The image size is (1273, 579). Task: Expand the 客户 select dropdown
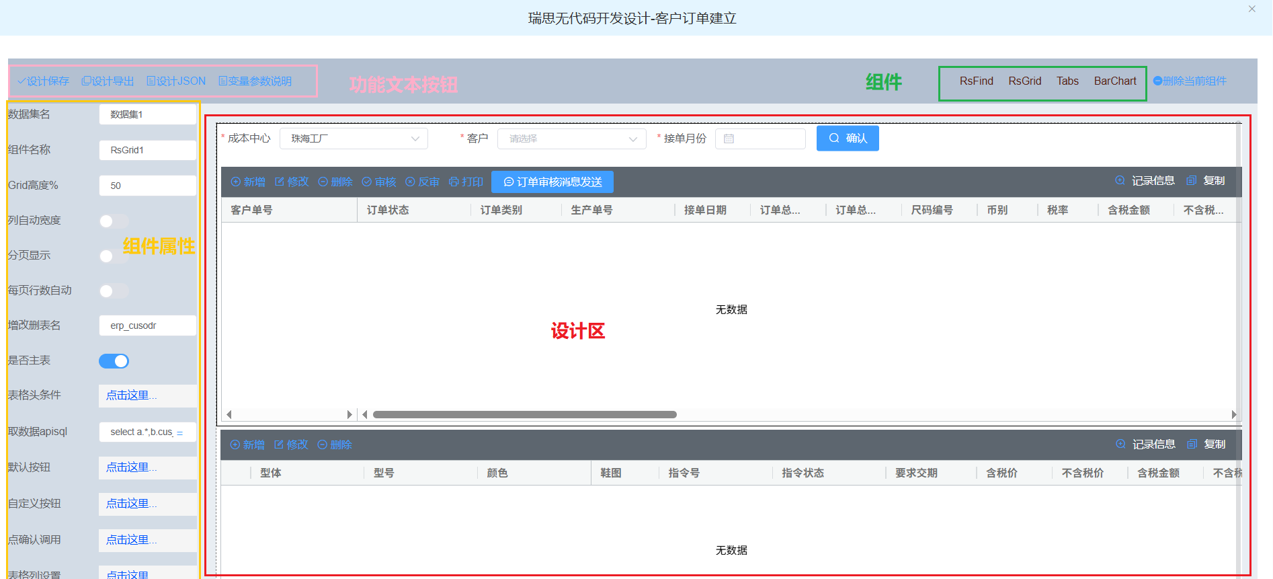(571, 139)
